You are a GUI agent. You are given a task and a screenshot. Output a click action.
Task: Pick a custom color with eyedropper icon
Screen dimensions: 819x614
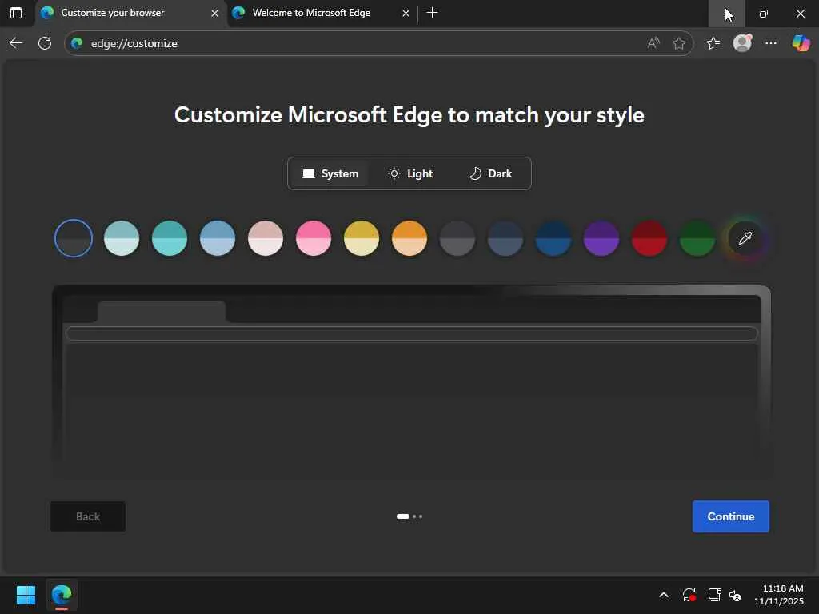pyautogui.click(x=745, y=238)
